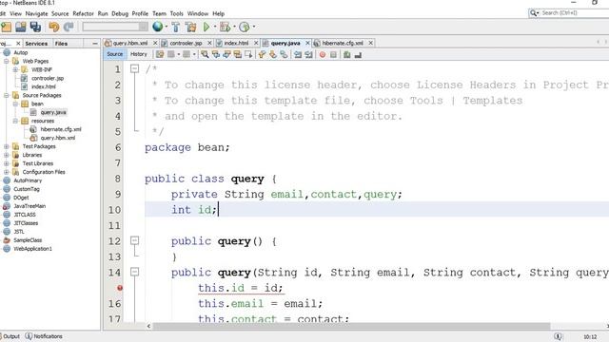Open the Profile Project dropdown arrow
Image resolution: width=609 pixels, height=342 pixels.
(x=254, y=27)
